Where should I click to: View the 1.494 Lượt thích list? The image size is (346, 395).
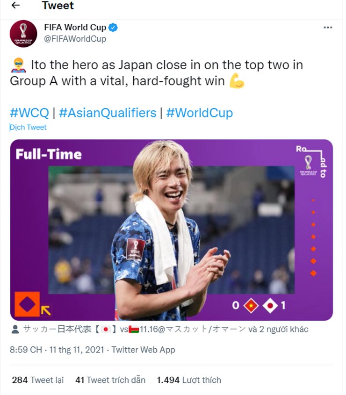(x=188, y=380)
